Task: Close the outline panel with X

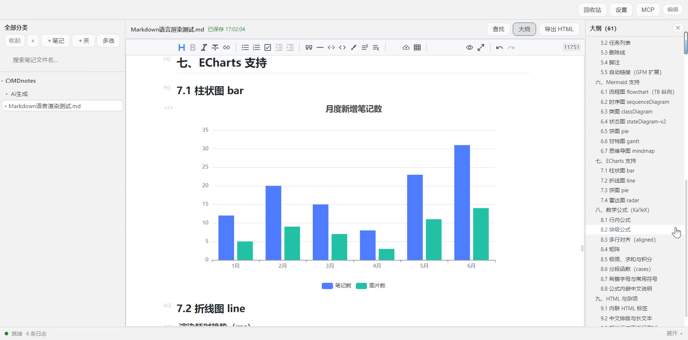Action: pyautogui.click(x=678, y=28)
